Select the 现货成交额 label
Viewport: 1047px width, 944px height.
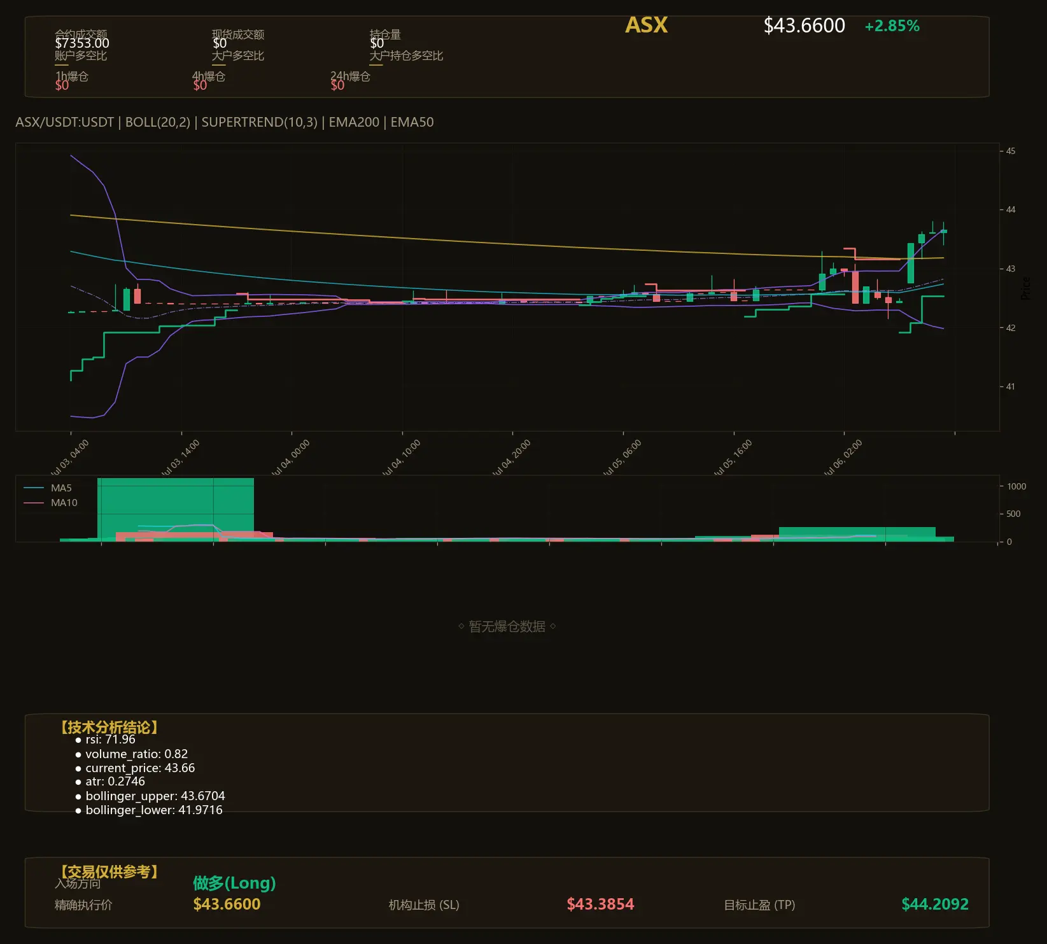(238, 34)
